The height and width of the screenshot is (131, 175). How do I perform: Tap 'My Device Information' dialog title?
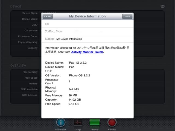click(x=87, y=16)
